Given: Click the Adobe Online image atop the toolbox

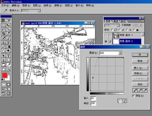Looking at the screenshot, I should point(6,20).
